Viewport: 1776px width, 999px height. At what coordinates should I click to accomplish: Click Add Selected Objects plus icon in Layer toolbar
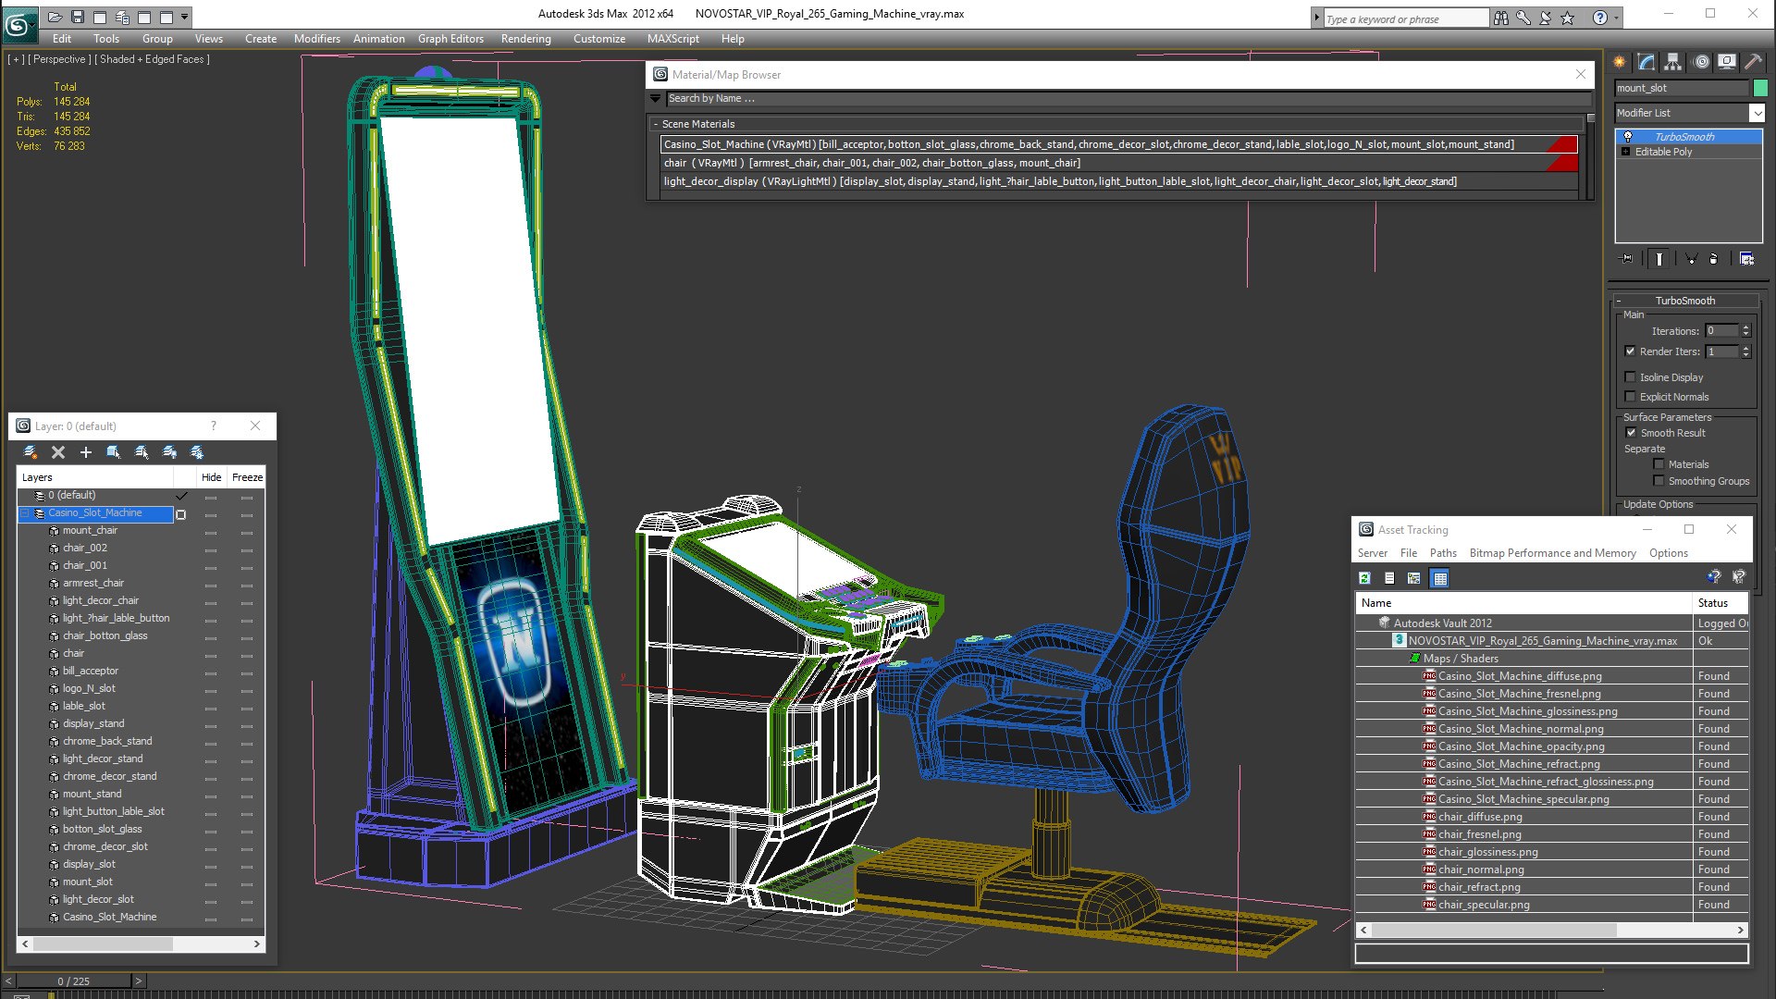[86, 452]
